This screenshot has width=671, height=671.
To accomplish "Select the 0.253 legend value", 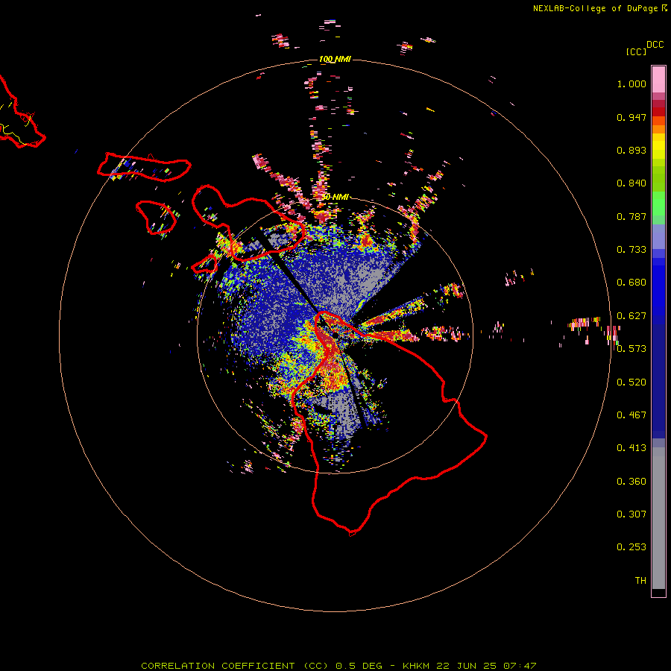I will pyautogui.click(x=631, y=547).
